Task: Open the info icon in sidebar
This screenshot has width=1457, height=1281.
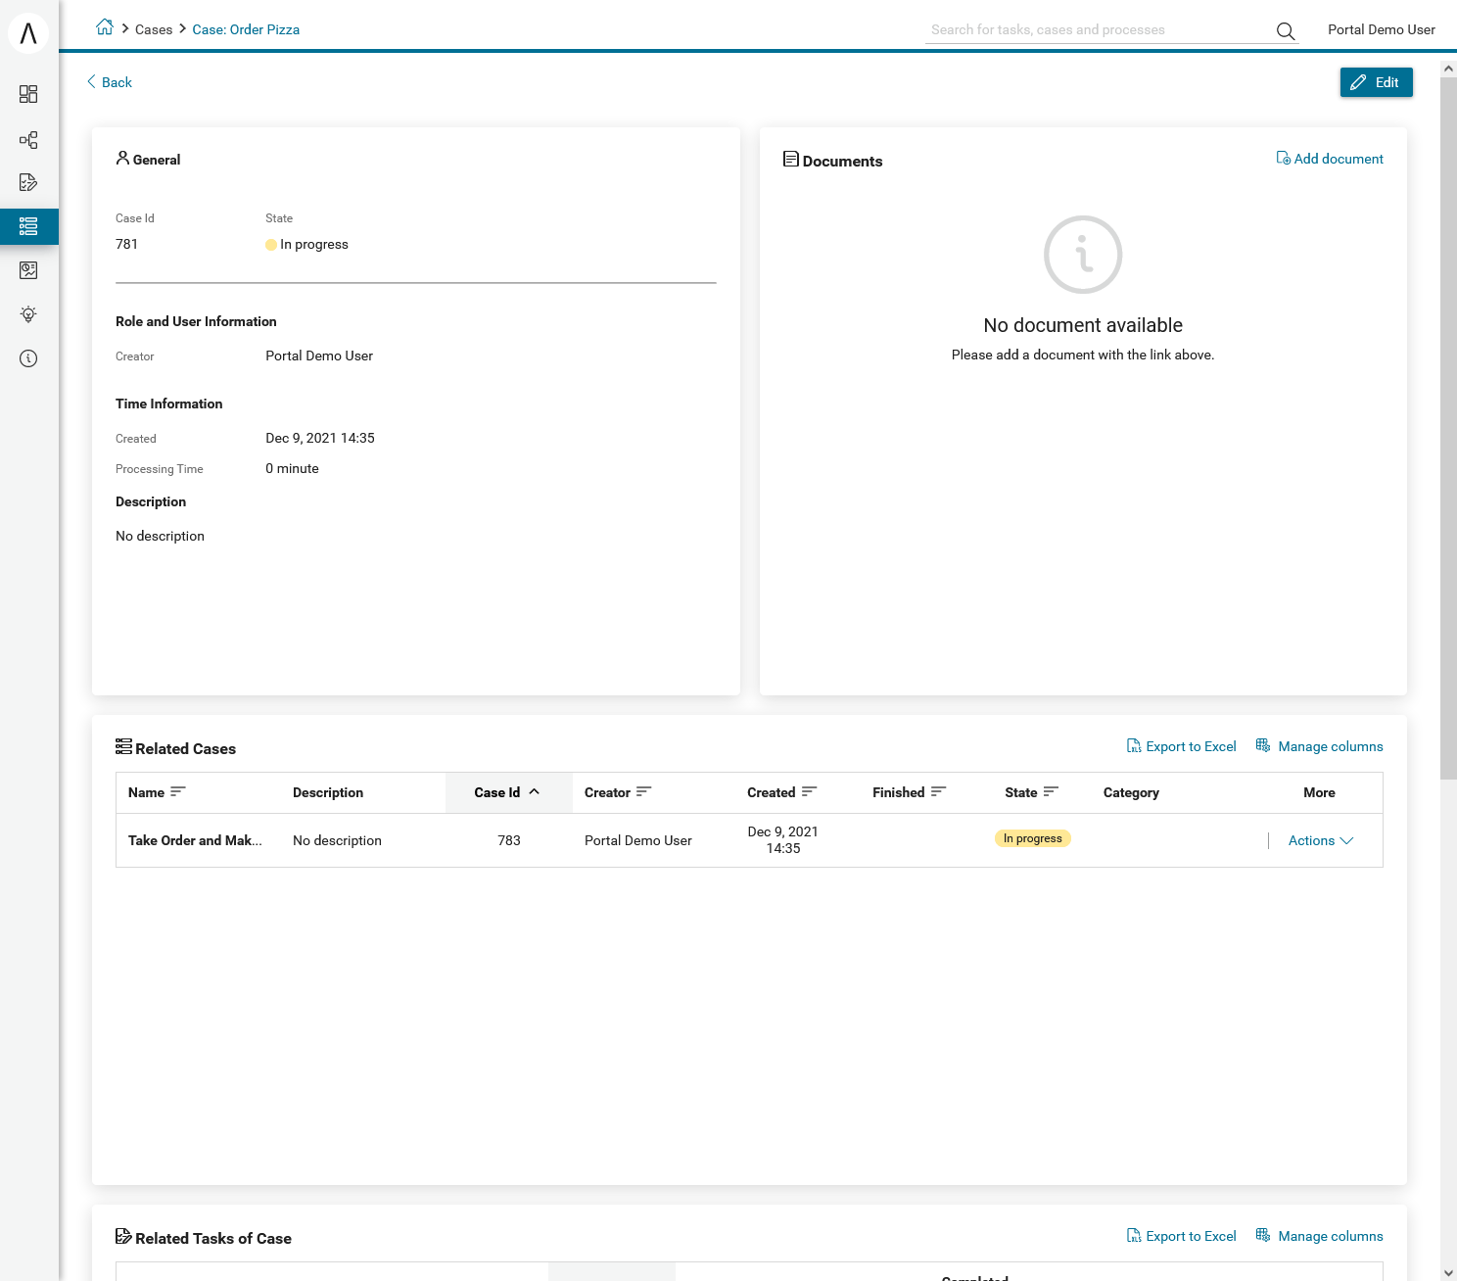Action: tap(28, 358)
